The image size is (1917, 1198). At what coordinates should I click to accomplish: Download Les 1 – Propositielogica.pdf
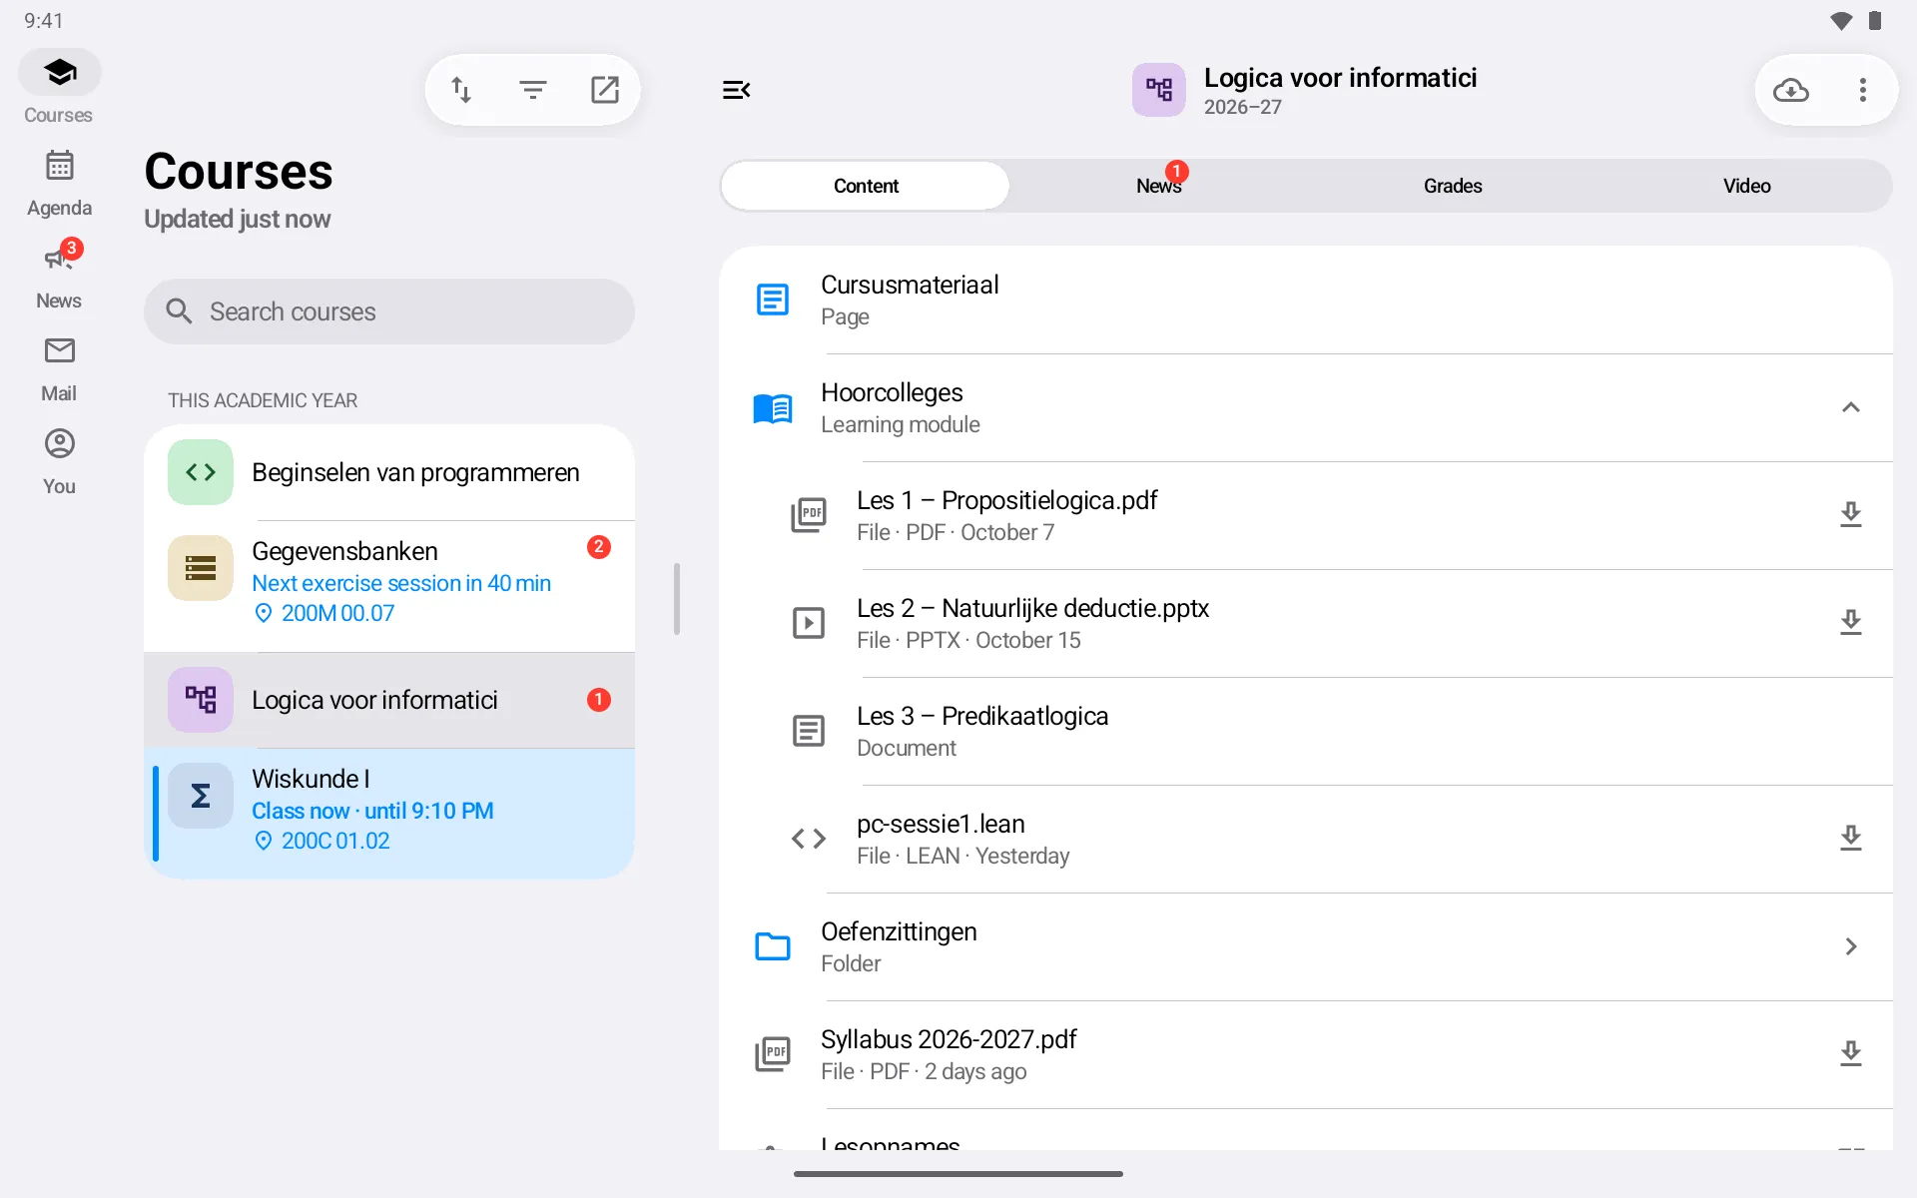1851,514
